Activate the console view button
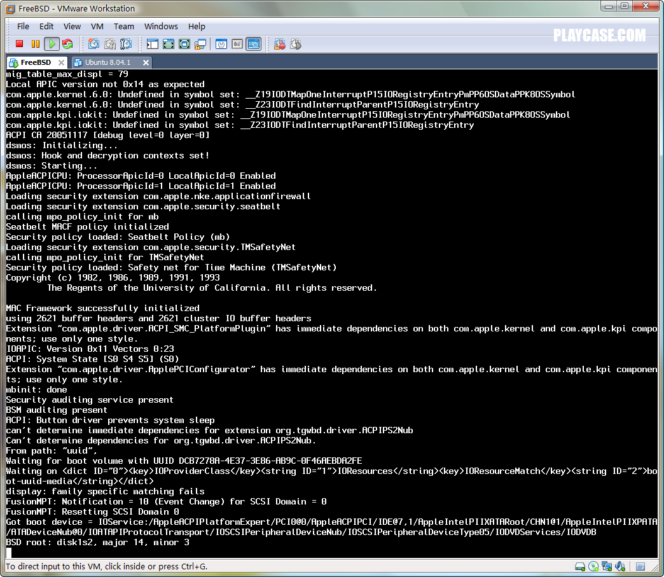Image resolution: width=664 pixels, height=577 pixels. point(254,44)
